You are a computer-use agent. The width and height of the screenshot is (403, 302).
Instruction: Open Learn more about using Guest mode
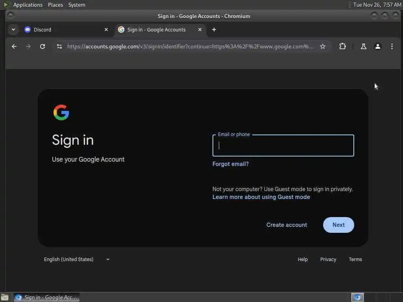[x=261, y=197]
